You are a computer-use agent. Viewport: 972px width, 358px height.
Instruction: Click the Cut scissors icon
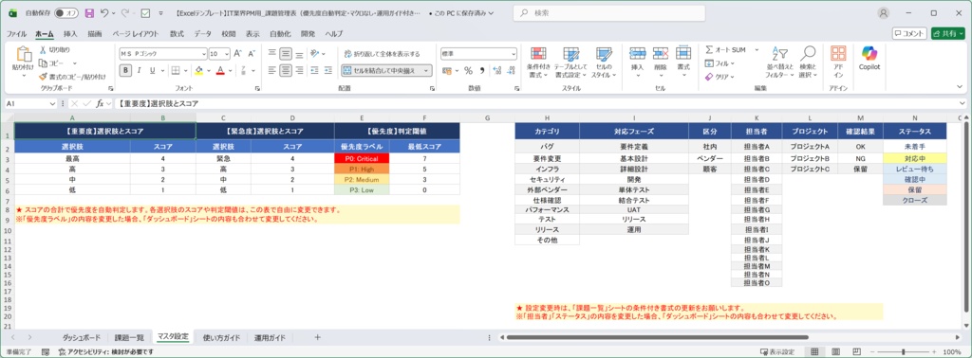coord(44,50)
